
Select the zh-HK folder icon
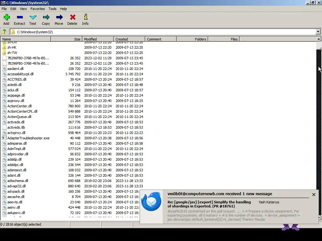coord(4,47)
